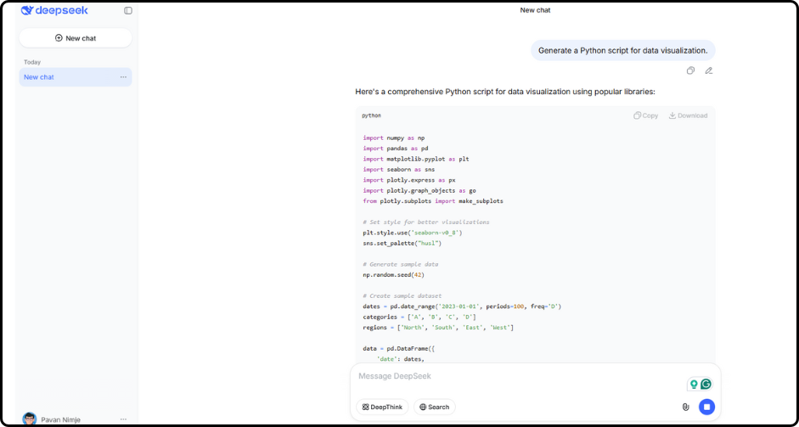Collapse the sidebar with the panel icon

point(128,10)
